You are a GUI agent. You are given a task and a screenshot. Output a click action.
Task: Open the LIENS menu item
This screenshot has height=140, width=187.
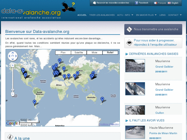click(x=162, y=15)
